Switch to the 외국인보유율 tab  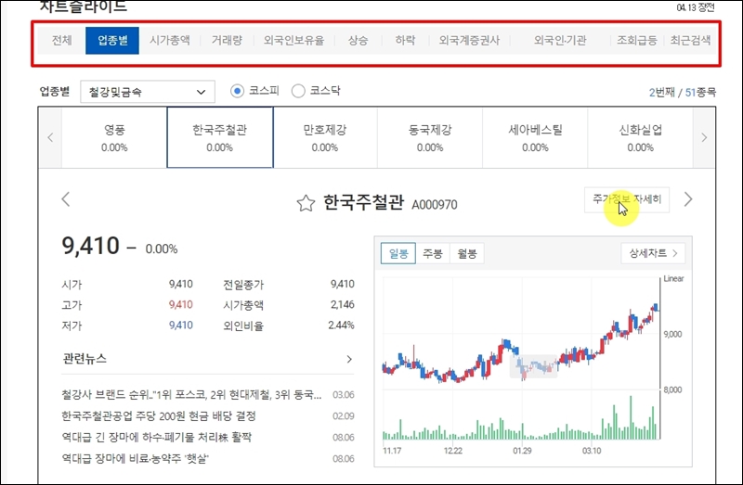tap(293, 41)
